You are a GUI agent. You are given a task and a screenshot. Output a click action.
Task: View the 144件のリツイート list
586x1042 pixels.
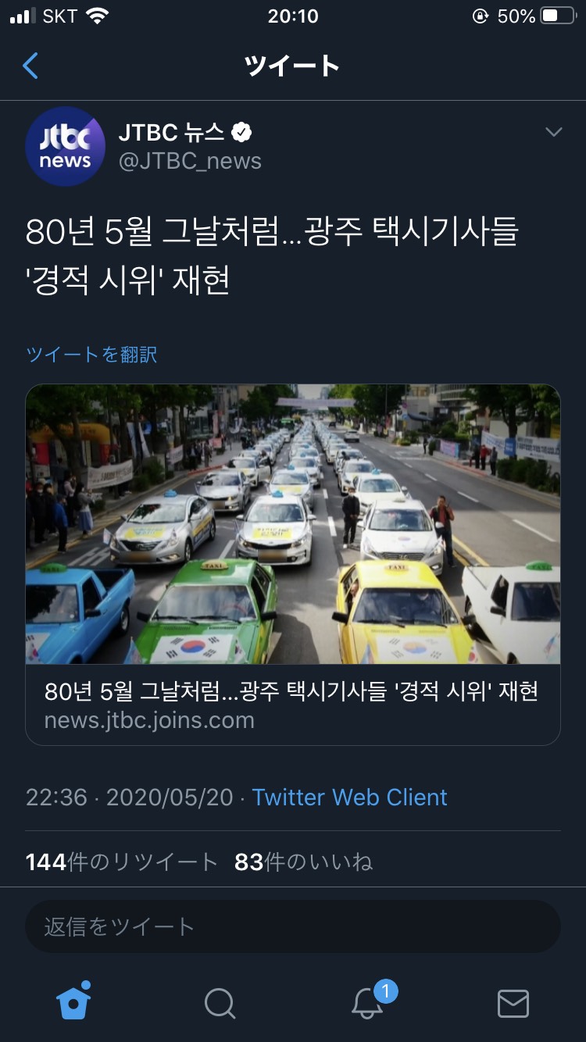point(121,862)
